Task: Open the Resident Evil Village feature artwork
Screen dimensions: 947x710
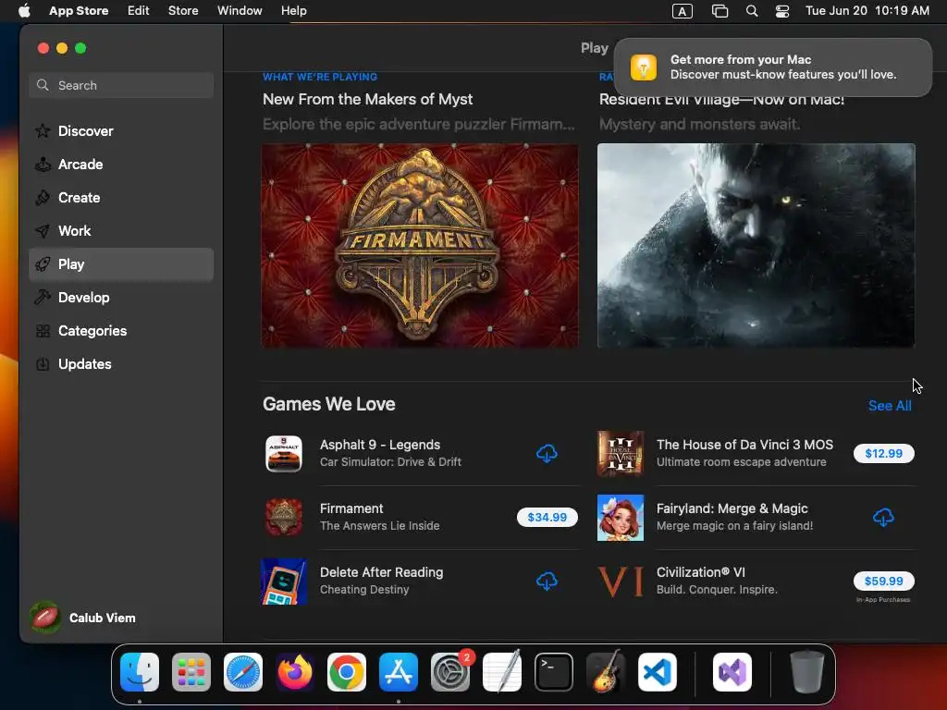Action: [x=756, y=245]
